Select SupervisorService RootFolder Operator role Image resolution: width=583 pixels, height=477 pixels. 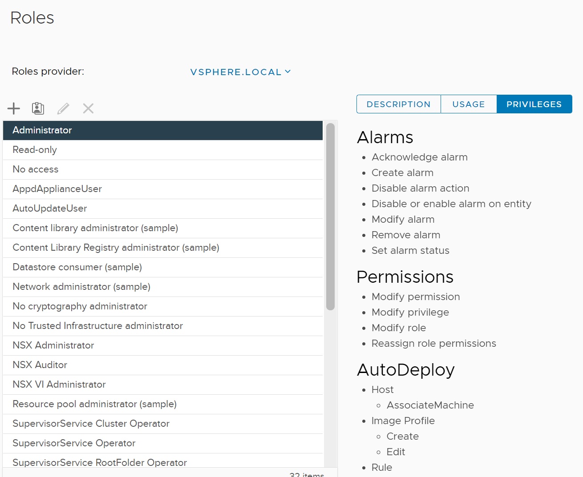163,461
